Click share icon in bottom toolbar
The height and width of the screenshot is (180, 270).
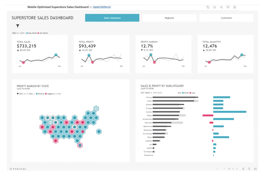click(x=243, y=169)
